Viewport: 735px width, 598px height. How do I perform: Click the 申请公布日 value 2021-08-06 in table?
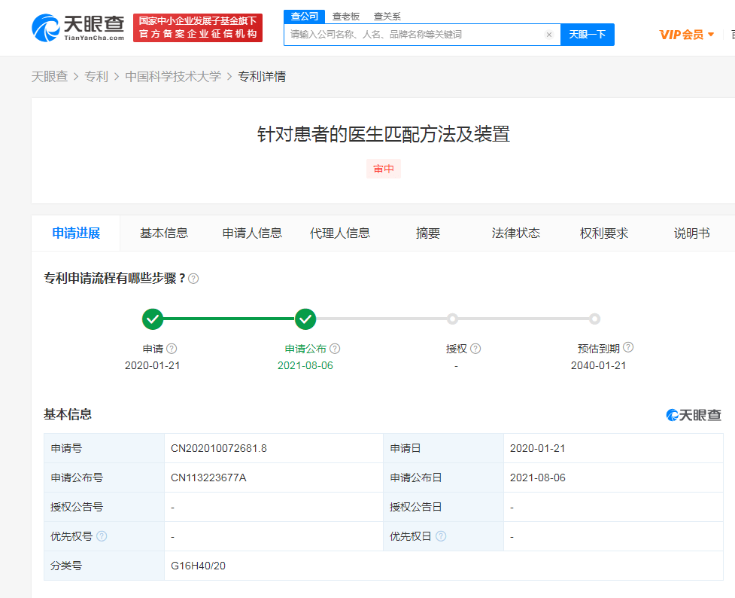click(538, 477)
